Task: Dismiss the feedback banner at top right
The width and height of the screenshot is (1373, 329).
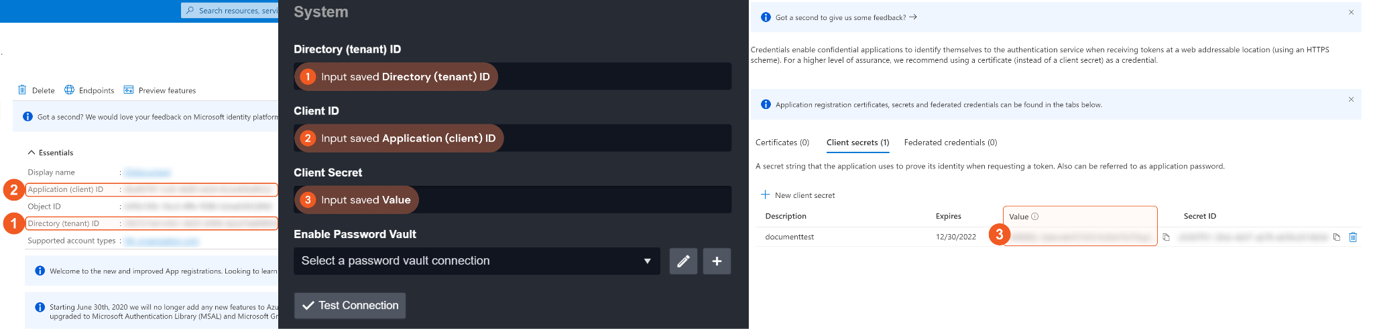Action: tap(1351, 12)
